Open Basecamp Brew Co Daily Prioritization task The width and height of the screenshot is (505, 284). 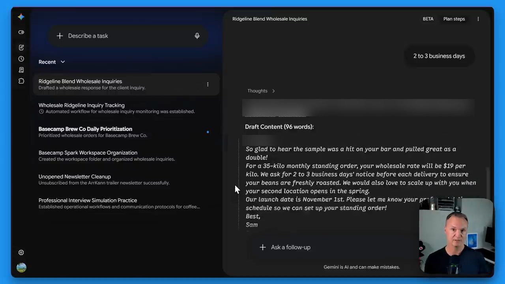(126, 132)
